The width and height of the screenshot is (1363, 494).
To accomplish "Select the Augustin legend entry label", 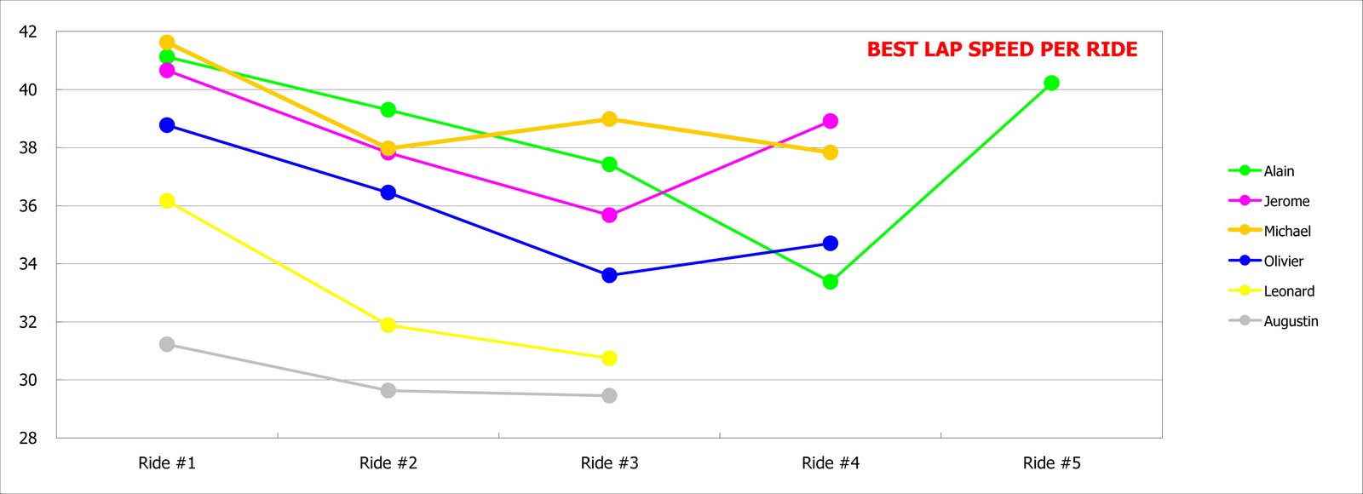I will coord(1291,321).
